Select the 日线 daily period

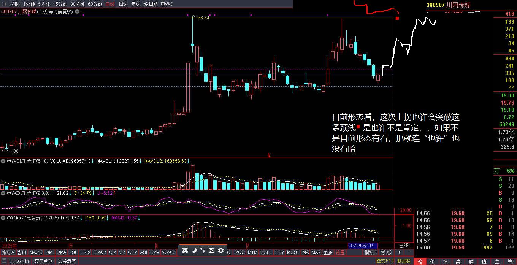tap(110, 4)
